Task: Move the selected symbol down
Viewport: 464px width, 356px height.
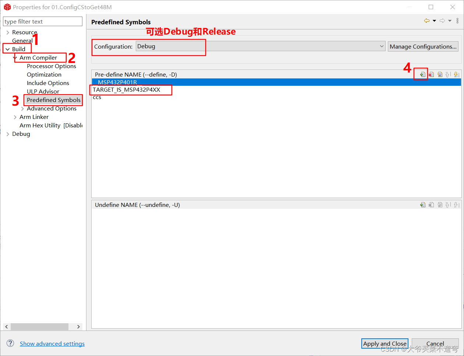Action: click(456, 74)
